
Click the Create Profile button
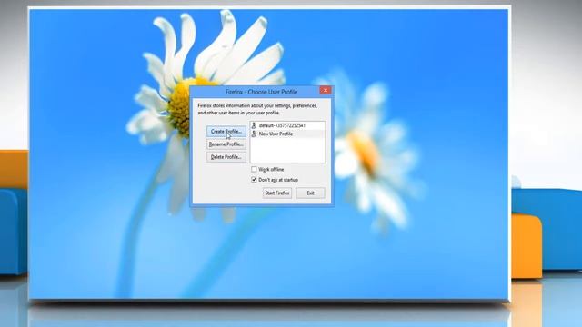226,131
